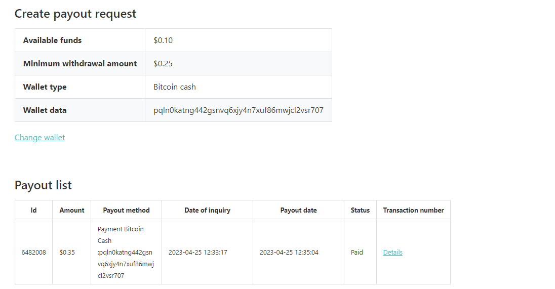
Task: Click the Change wallet link
Action: [39, 138]
